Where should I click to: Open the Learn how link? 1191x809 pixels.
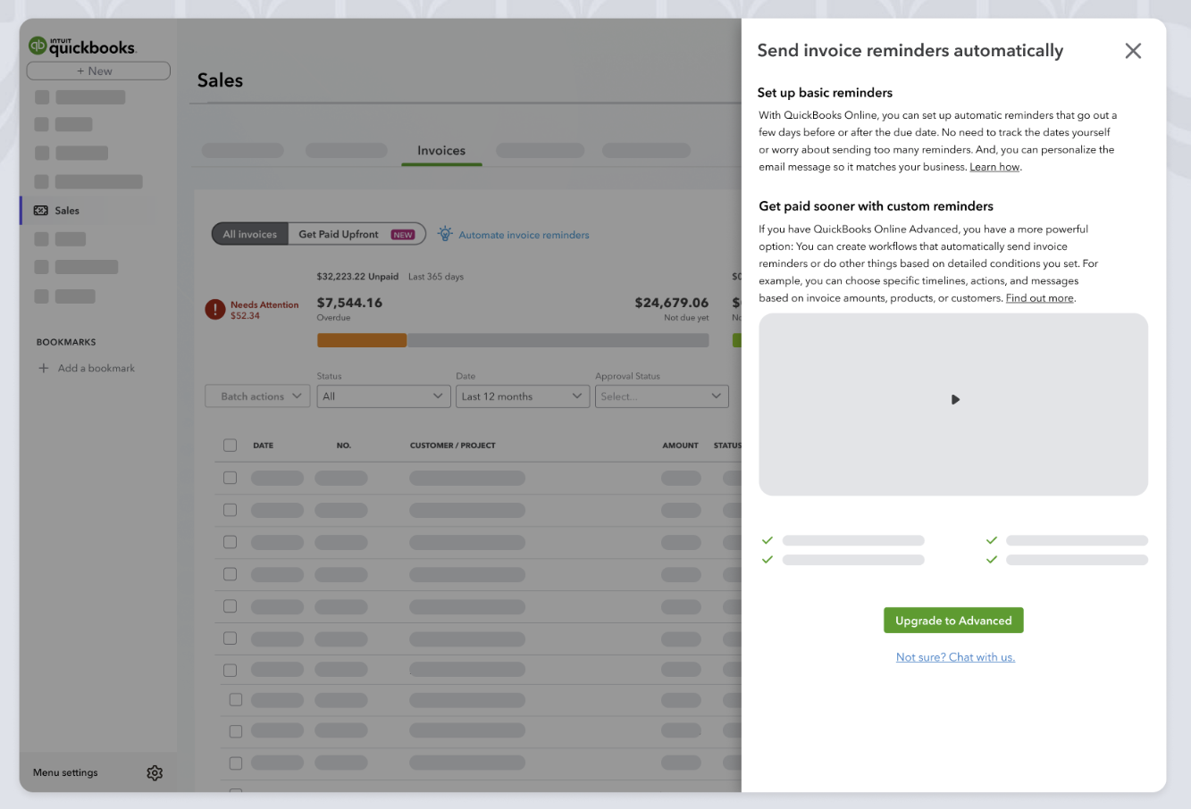click(x=994, y=167)
